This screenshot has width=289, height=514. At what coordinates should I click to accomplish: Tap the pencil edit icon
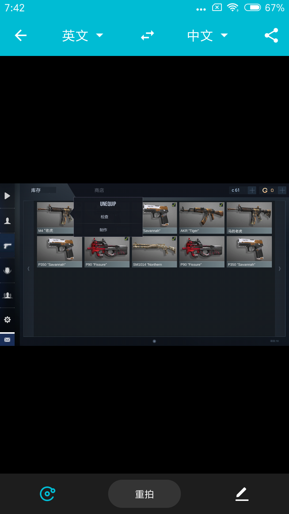point(242,494)
